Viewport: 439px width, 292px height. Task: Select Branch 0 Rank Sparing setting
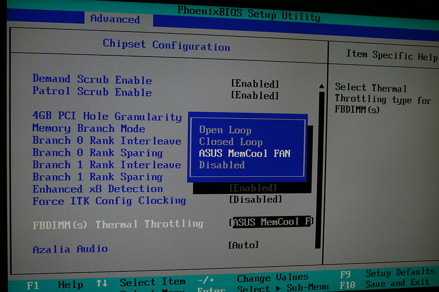tap(98, 153)
